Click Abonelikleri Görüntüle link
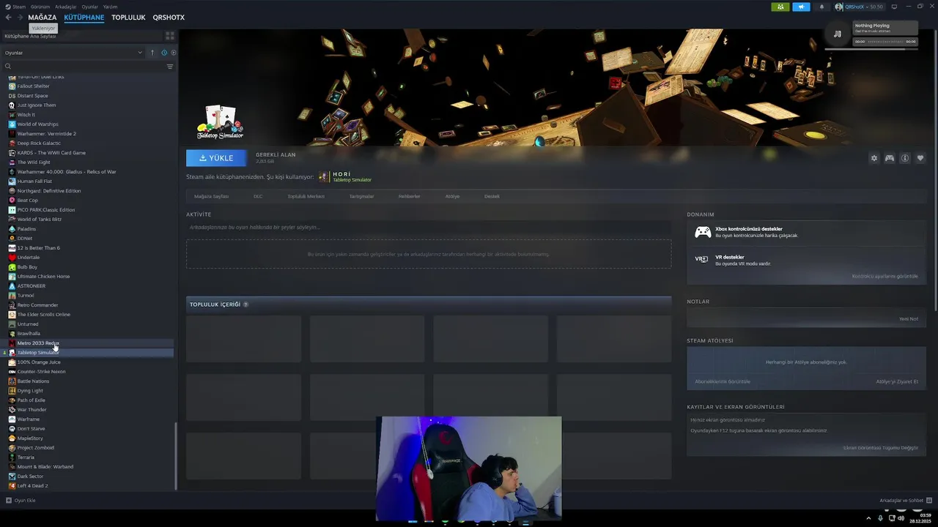The image size is (938, 527). coord(723,381)
